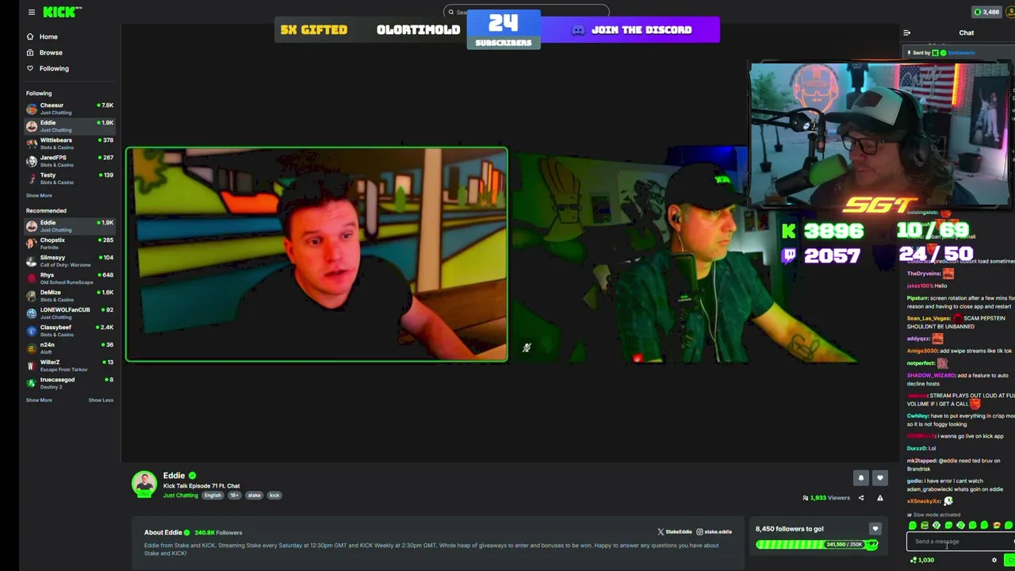Click the 1,933 Viewers count
Screen dimensions: 1015x571
pyautogui.click(x=825, y=498)
